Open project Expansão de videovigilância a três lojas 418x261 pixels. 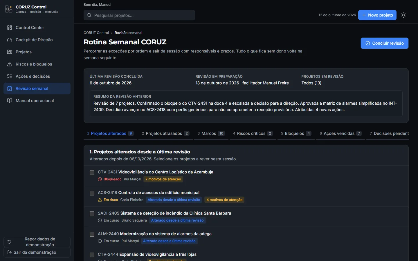(158, 254)
